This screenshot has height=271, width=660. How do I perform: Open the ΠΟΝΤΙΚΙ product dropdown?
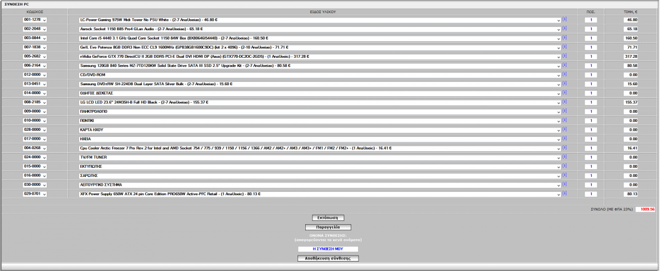pos(320,121)
